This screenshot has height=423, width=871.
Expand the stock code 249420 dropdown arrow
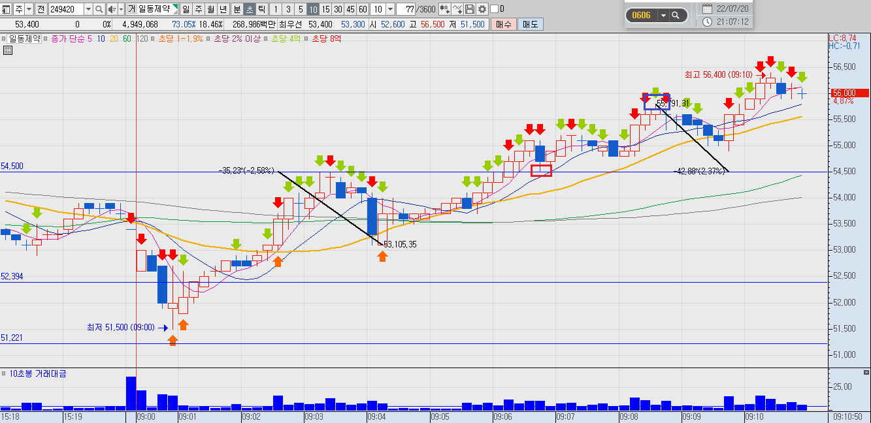[x=88, y=9]
